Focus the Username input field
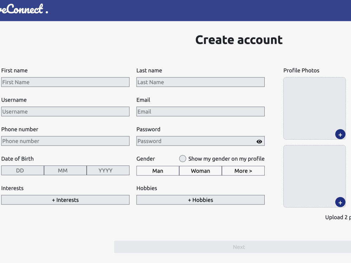 tap(65, 112)
